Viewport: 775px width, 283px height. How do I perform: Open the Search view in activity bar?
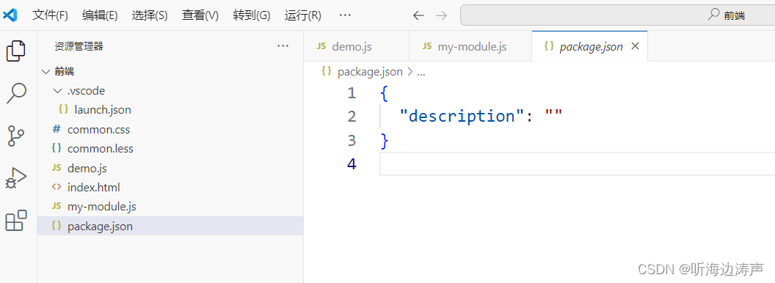(x=16, y=93)
